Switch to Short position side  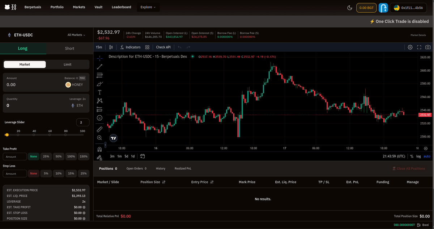pos(69,48)
